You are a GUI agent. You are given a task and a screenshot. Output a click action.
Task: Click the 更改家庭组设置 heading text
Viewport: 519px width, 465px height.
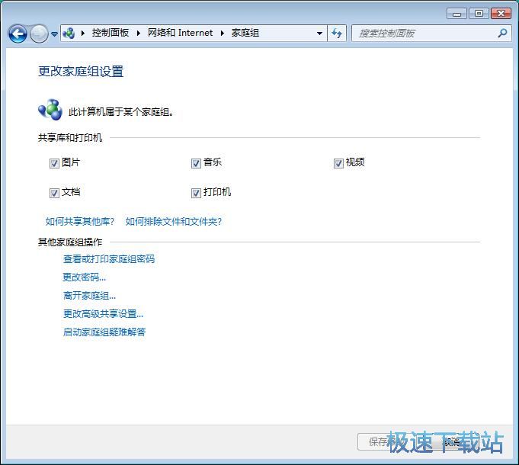(81, 72)
